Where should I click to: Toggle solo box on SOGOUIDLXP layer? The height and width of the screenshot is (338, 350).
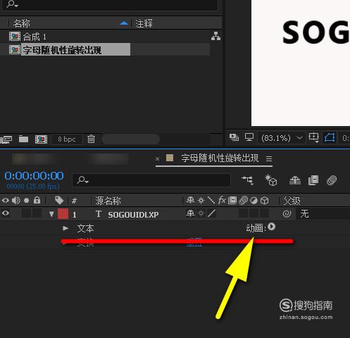point(26,213)
